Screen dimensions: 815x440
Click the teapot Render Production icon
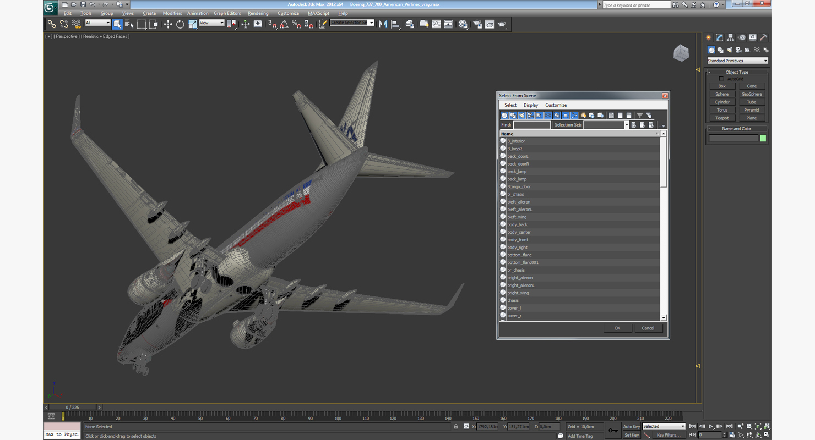[502, 24]
